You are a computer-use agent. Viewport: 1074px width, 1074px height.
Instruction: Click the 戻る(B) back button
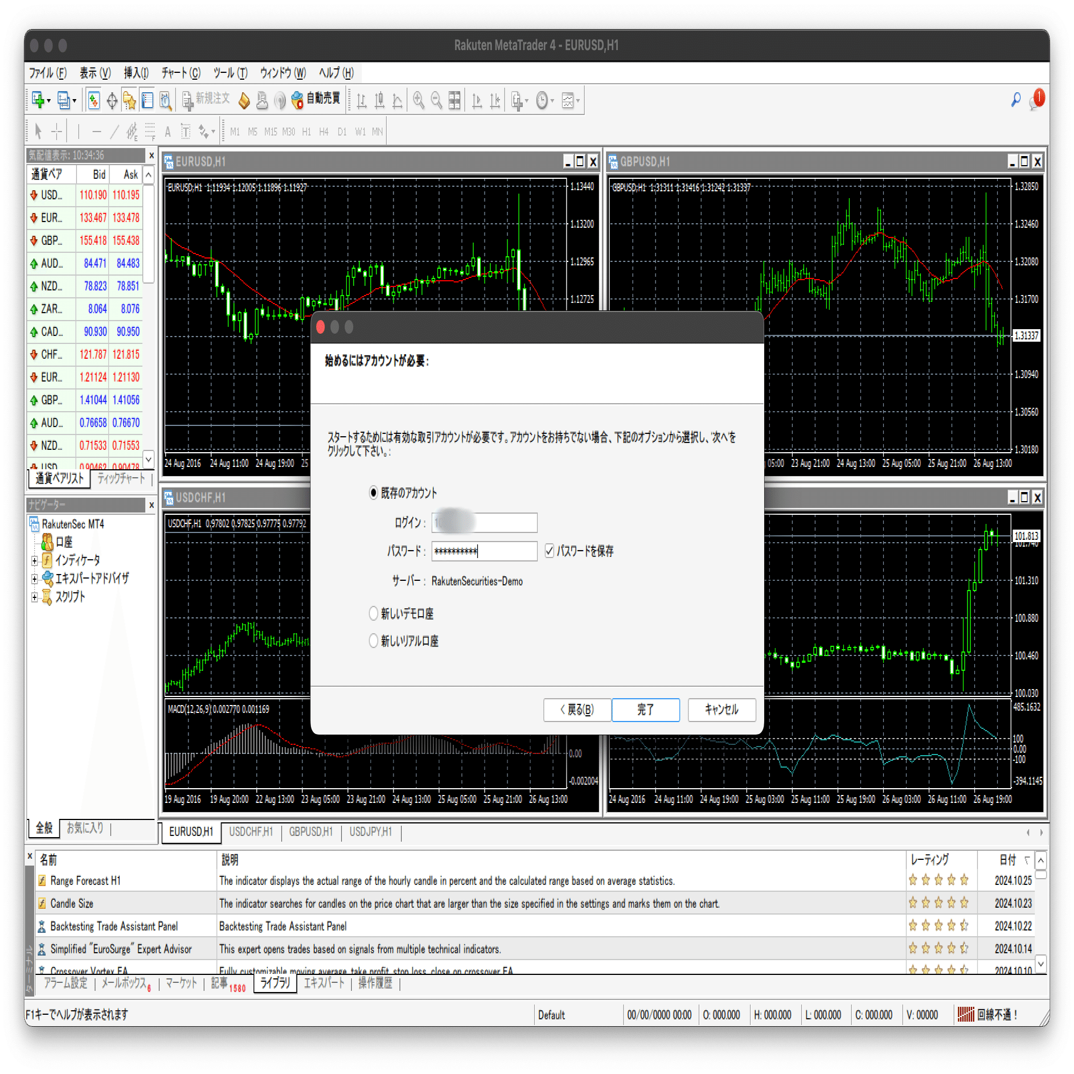point(577,709)
